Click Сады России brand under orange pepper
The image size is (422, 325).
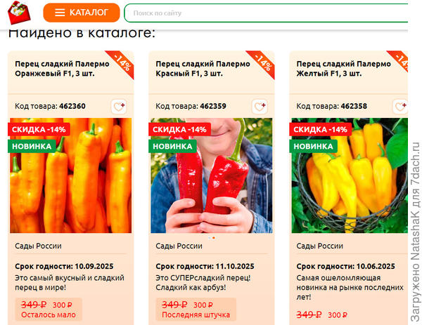38,246
